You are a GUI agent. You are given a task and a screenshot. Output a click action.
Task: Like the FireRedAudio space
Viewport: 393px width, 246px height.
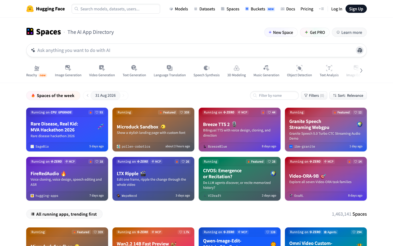99,162
